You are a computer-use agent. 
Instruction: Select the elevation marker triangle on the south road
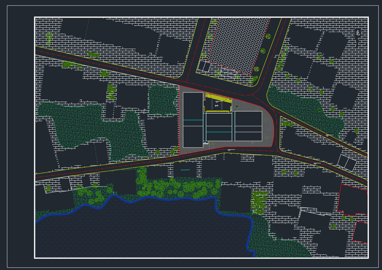point(229,150)
